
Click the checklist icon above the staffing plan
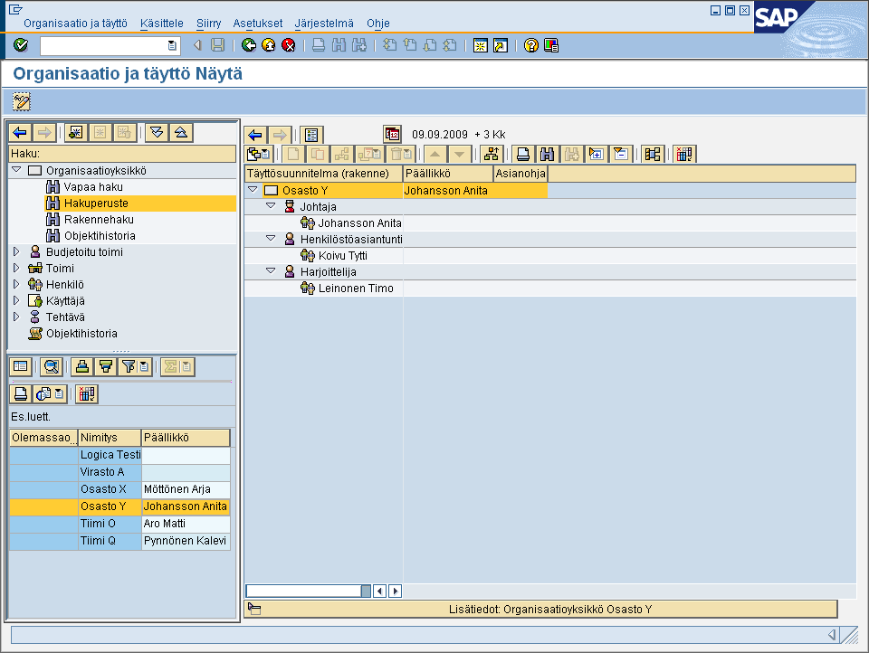click(312, 135)
